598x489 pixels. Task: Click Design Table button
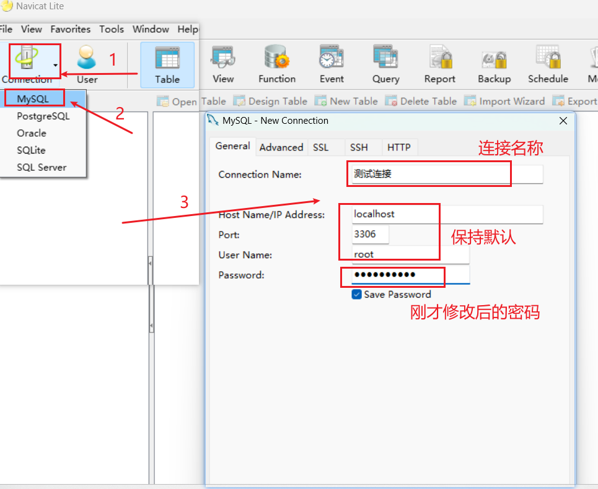(270, 102)
